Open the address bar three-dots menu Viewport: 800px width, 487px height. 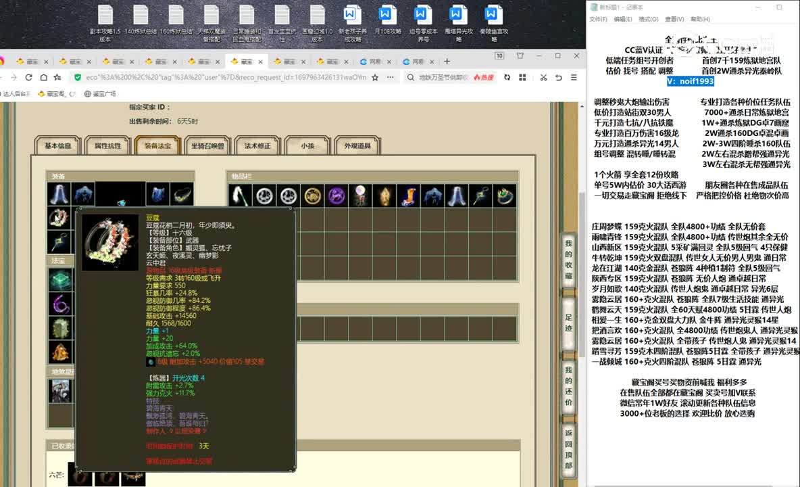(x=391, y=77)
